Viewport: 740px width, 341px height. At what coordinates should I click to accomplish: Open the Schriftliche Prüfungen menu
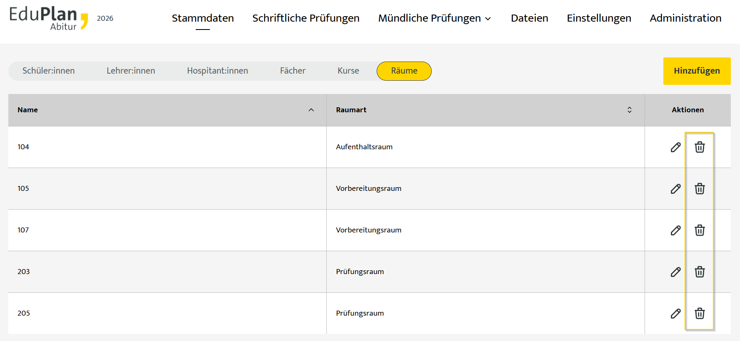click(x=306, y=18)
